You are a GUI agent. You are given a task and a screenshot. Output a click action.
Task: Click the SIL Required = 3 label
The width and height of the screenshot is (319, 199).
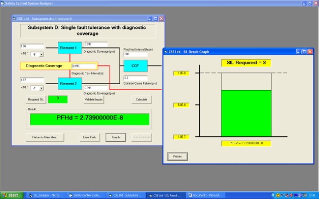click(x=246, y=63)
